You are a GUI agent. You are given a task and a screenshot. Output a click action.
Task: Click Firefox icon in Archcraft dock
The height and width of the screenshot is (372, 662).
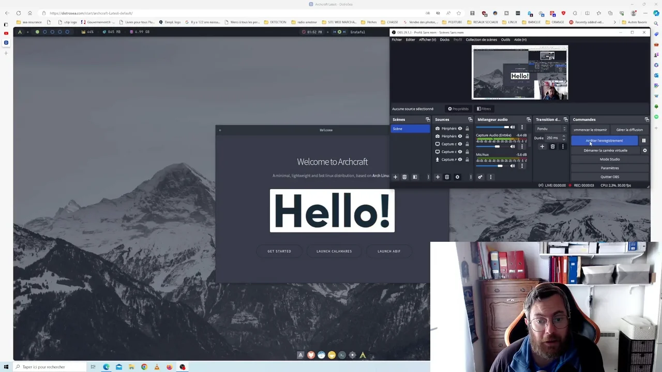coord(311,355)
